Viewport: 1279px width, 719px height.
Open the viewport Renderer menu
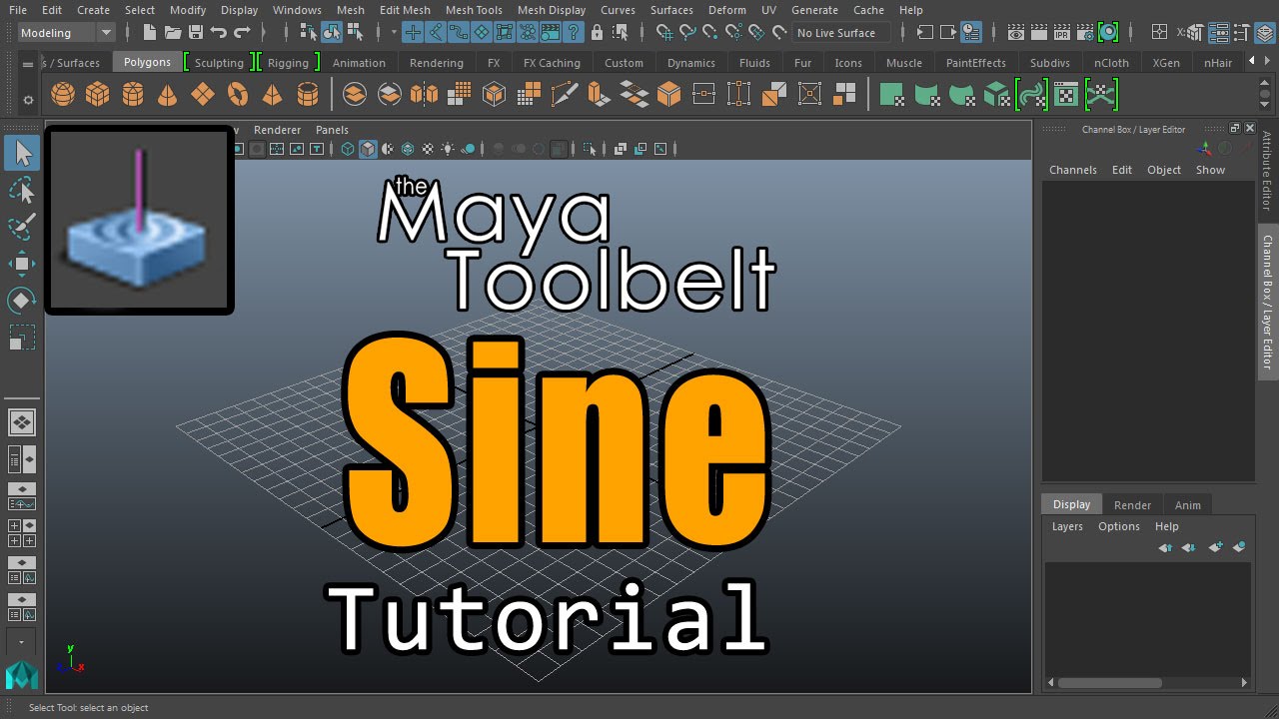[277, 130]
